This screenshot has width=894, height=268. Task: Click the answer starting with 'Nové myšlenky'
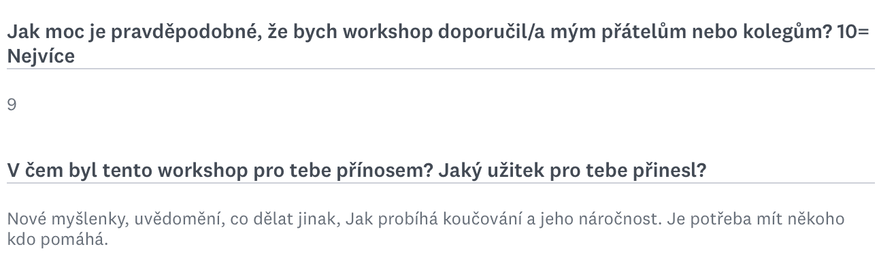pos(425,230)
